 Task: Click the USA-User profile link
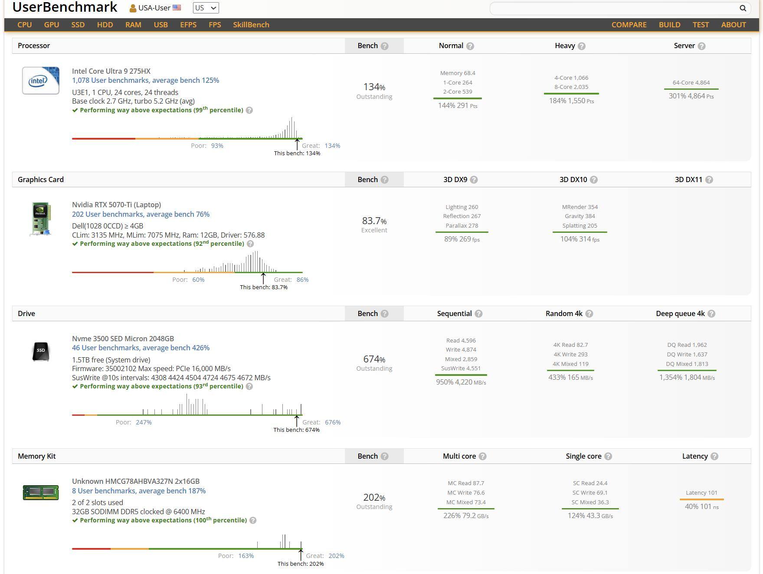[x=155, y=8]
